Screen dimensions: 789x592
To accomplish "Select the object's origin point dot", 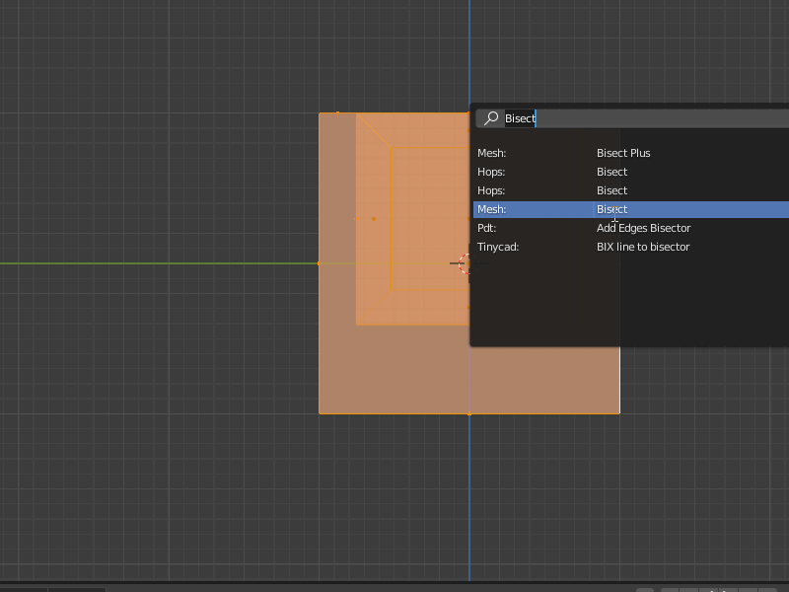I will point(373,217).
